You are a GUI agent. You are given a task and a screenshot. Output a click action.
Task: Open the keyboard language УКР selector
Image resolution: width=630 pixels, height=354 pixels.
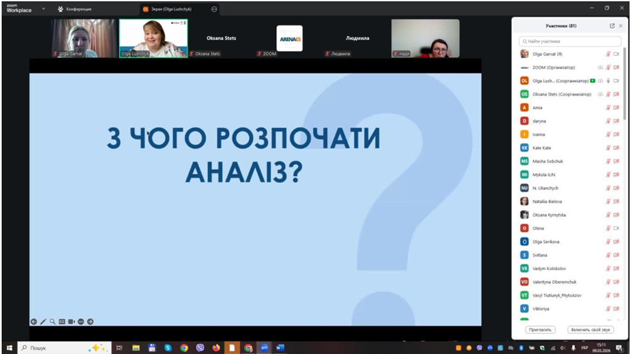583,348
